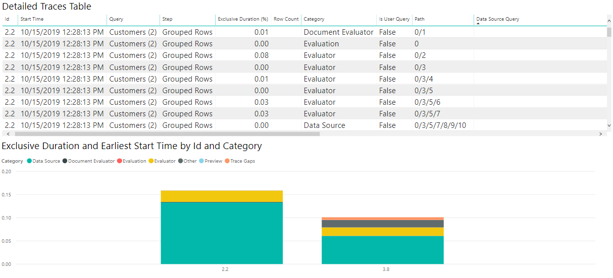Click the Is User Query column header
Screen dimensions: 613x278
pyautogui.click(x=394, y=19)
